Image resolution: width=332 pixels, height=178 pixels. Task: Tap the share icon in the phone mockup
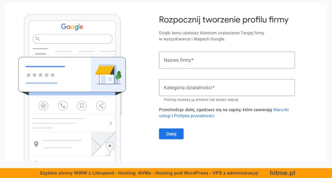point(101,106)
